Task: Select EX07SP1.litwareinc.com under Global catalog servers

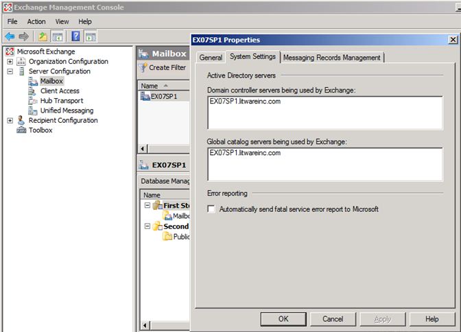Action: pyautogui.click(x=245, y=153)
